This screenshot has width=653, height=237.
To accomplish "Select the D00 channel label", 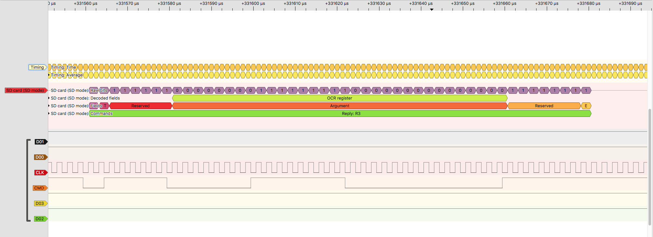I will point(41,157).
